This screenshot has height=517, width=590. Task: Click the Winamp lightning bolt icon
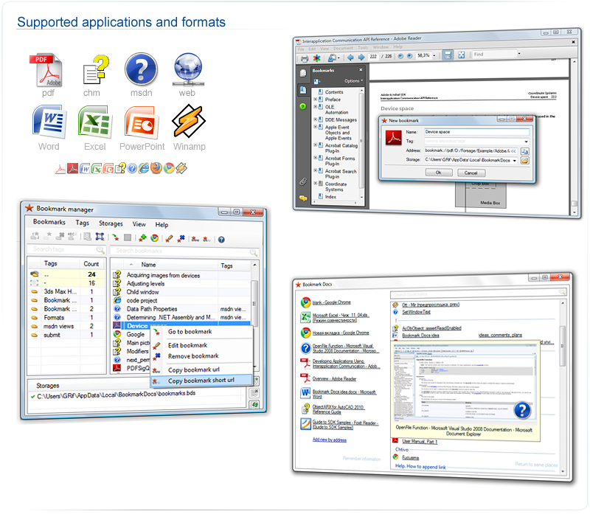coord(189,121)
